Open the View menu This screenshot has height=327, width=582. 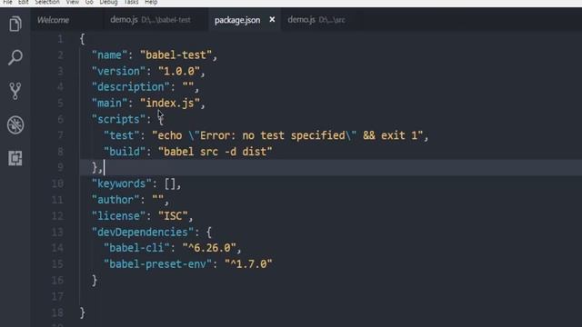73,2
